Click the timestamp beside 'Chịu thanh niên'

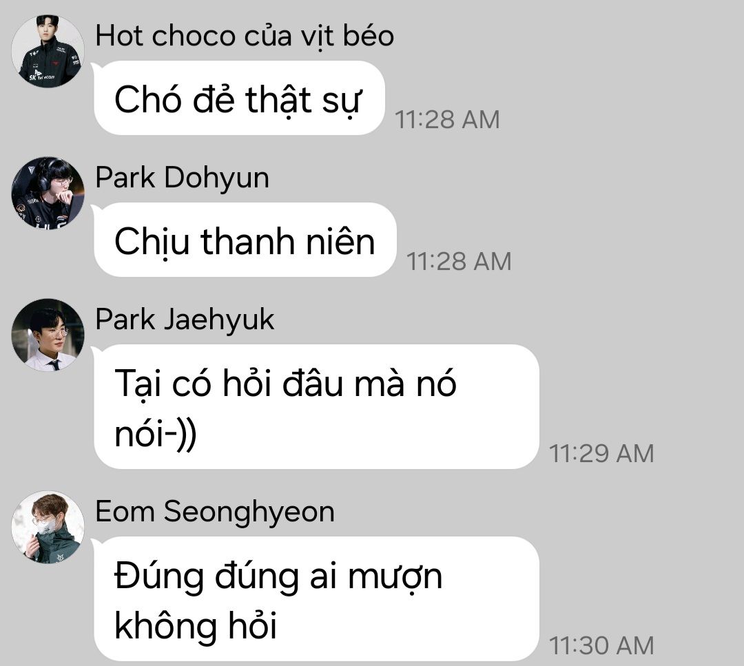pos(459,261)
